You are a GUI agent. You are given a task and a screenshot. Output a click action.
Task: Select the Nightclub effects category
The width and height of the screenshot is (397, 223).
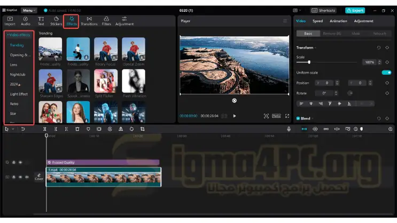tap(18, 74)
